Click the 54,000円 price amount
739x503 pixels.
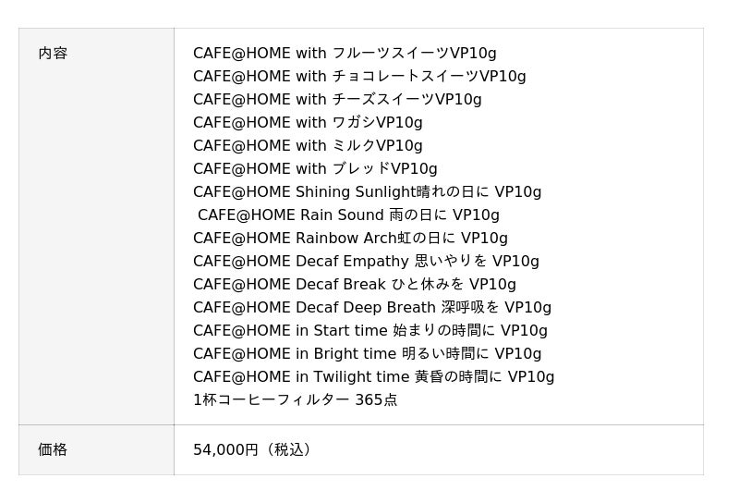click(225, 450)
